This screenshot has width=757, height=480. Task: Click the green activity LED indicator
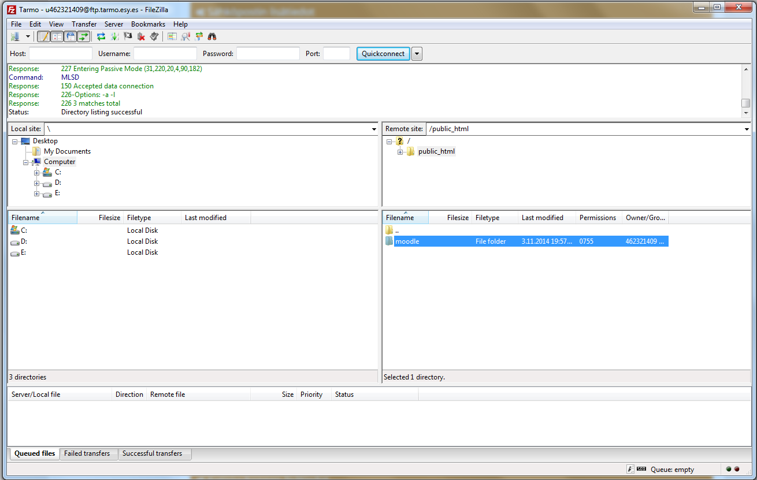(x=729, y=469)
